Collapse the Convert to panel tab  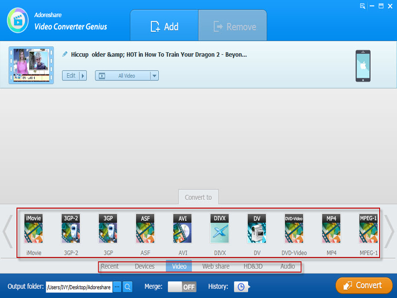pyautogui.click(x=198, y=197)
